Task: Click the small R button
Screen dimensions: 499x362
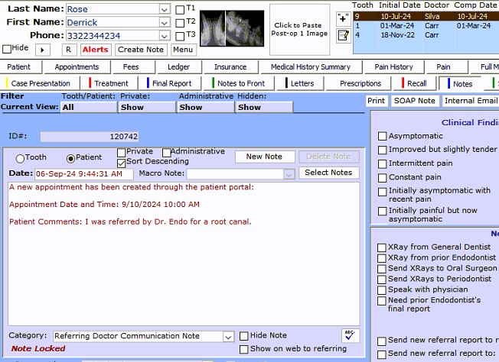Action: 68,50
